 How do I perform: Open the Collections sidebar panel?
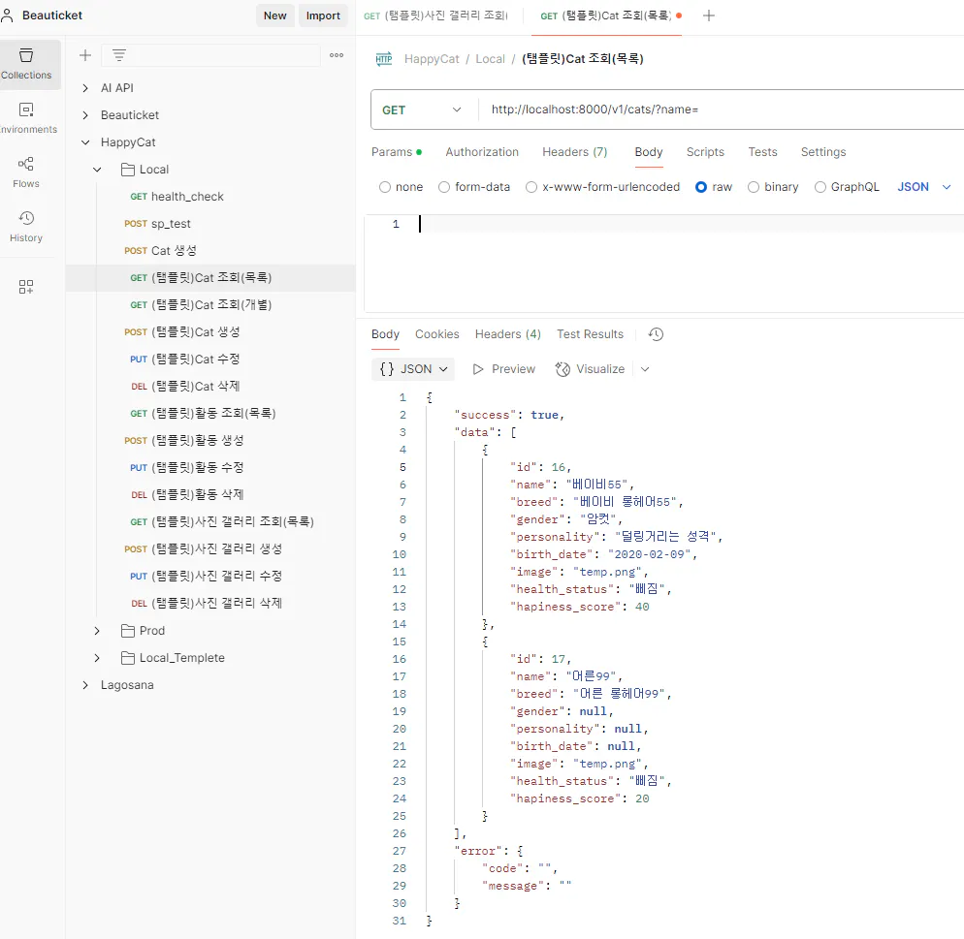tap(26, 64)
